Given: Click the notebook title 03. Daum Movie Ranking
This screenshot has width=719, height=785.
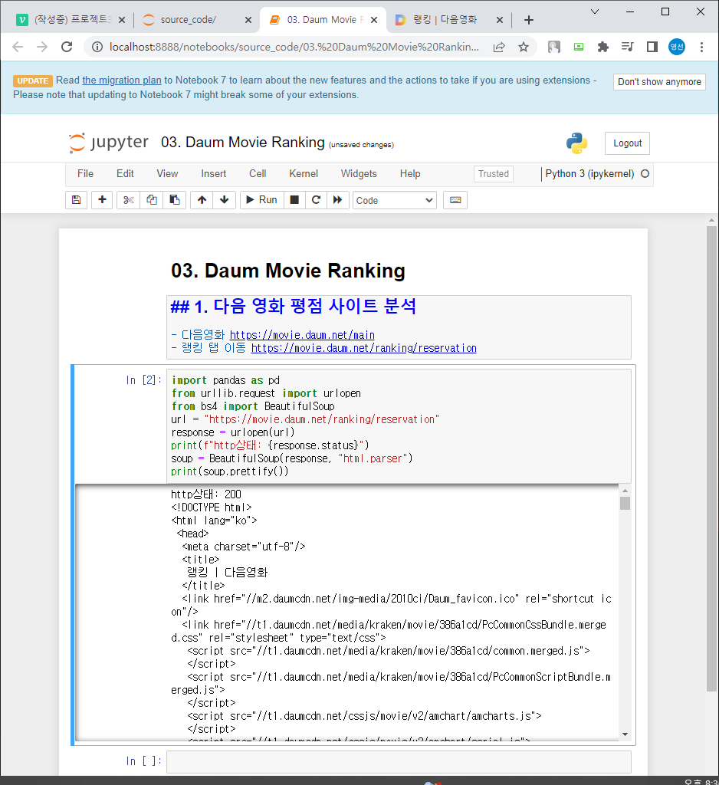Looking at the screenshot, I should click(x=243, y=143).
